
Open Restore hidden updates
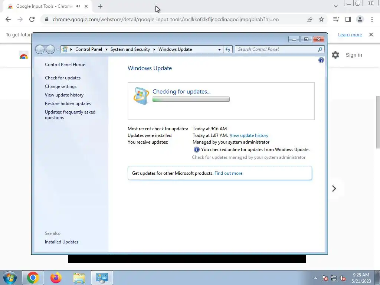click(68, 104)
